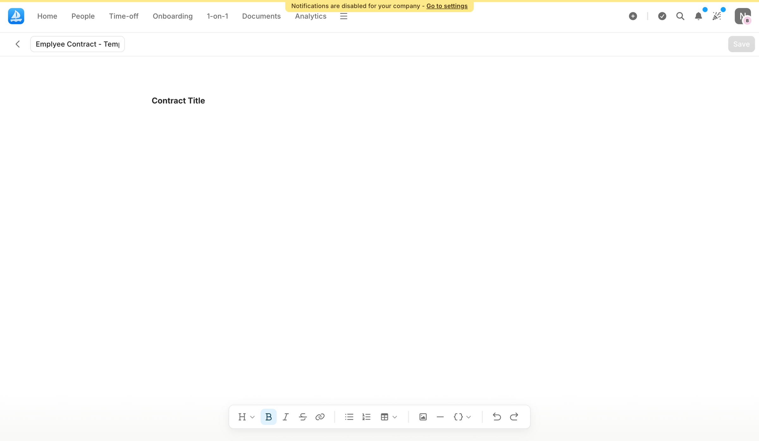The image size is (759, 441).
Task: Go to the Home tab
Action: click(47, 16)
